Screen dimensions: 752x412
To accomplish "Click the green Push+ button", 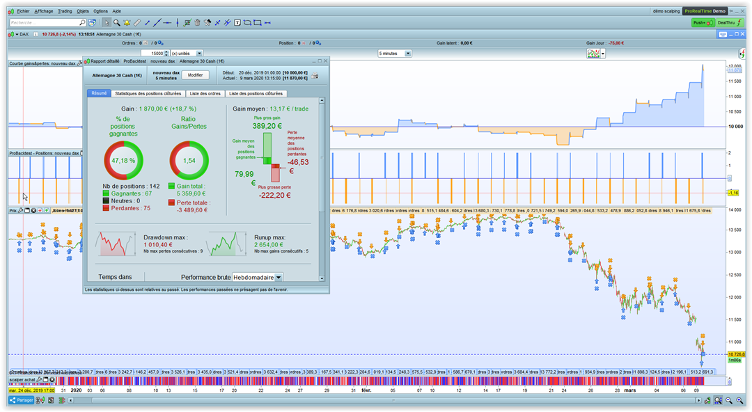I will [x=703, y=23].
